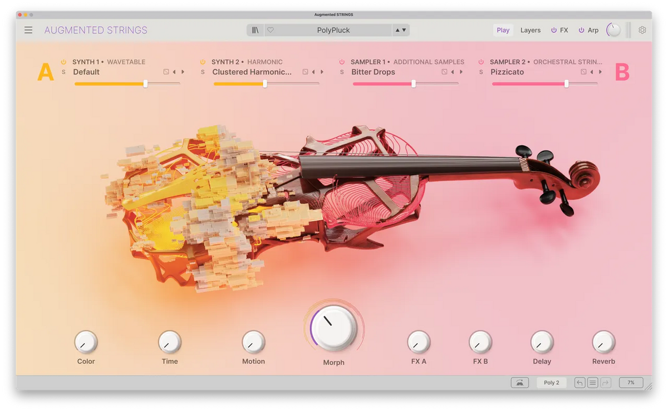Solo Synth 2 layer with S button
Viewport: 668px width, 411px height.
pos(203,72)
